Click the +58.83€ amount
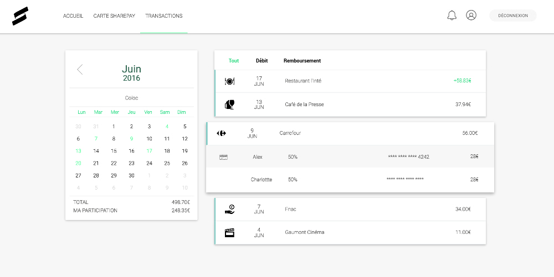 pyautogui.click(x=462, y=81)
